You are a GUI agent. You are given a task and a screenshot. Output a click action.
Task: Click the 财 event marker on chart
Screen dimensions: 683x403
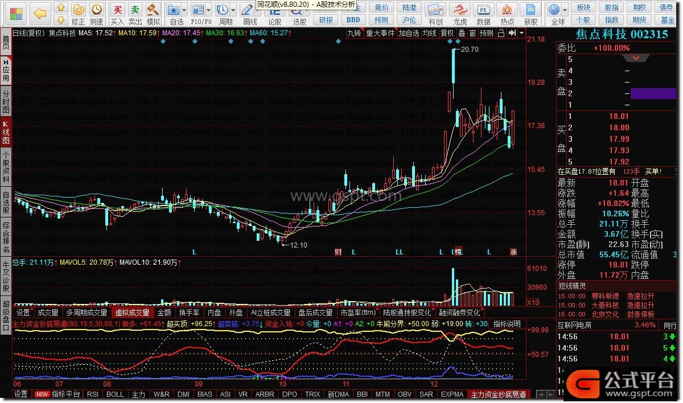click(x=338, y=252)
